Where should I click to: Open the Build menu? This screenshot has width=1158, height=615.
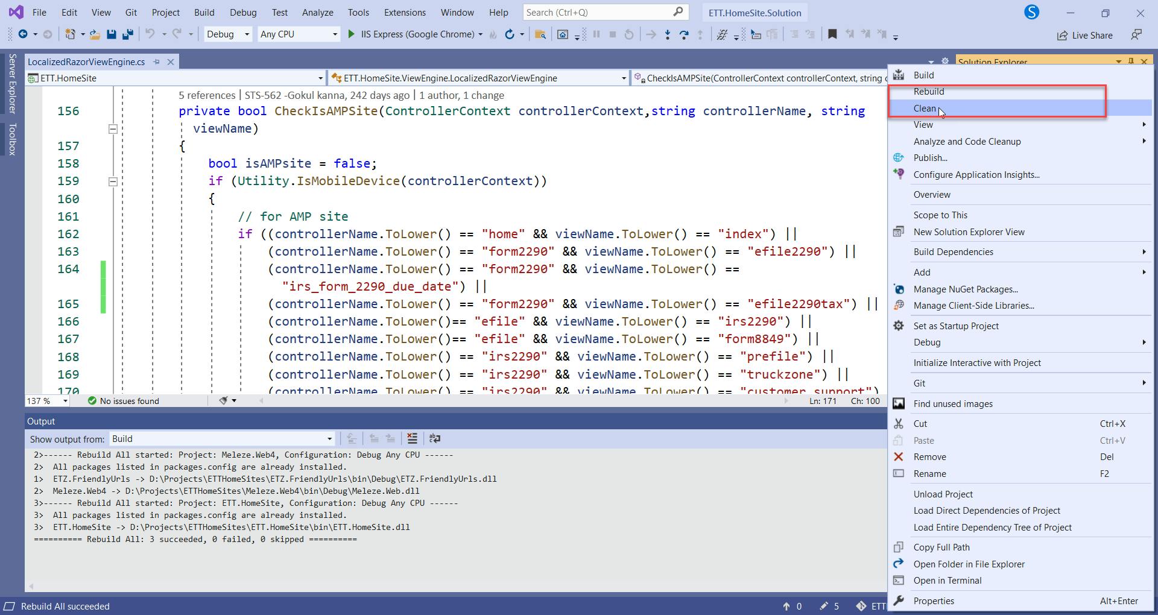point(204,12)
